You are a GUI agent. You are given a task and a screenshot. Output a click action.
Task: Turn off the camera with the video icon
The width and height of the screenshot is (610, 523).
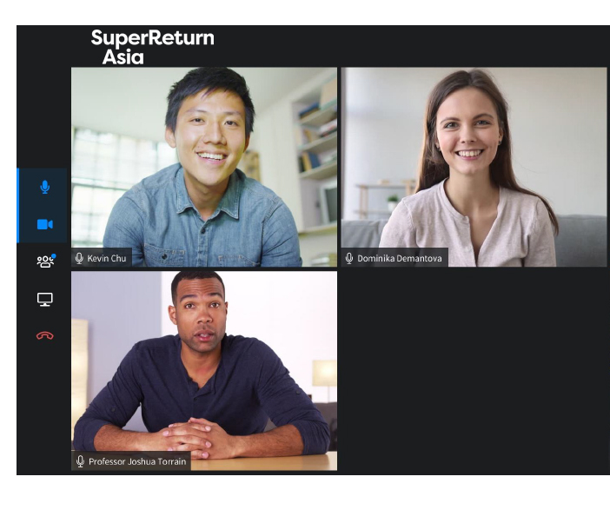click(44, 224)
